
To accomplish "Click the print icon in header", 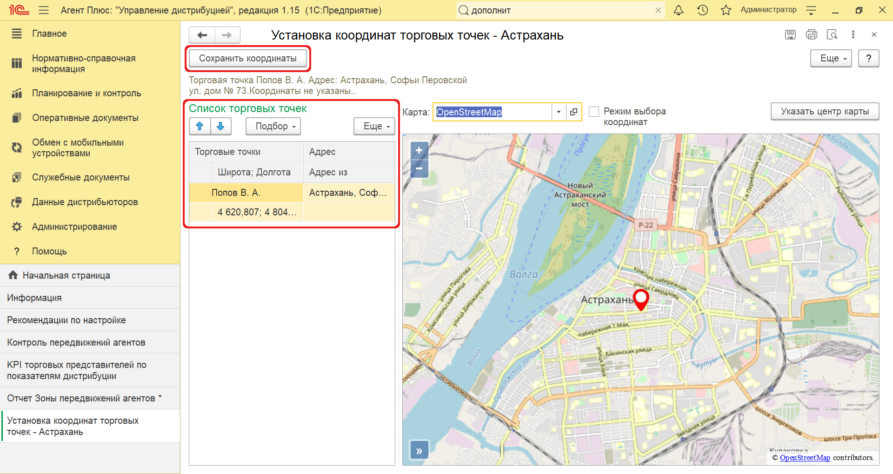I will (x=811, y=34).
